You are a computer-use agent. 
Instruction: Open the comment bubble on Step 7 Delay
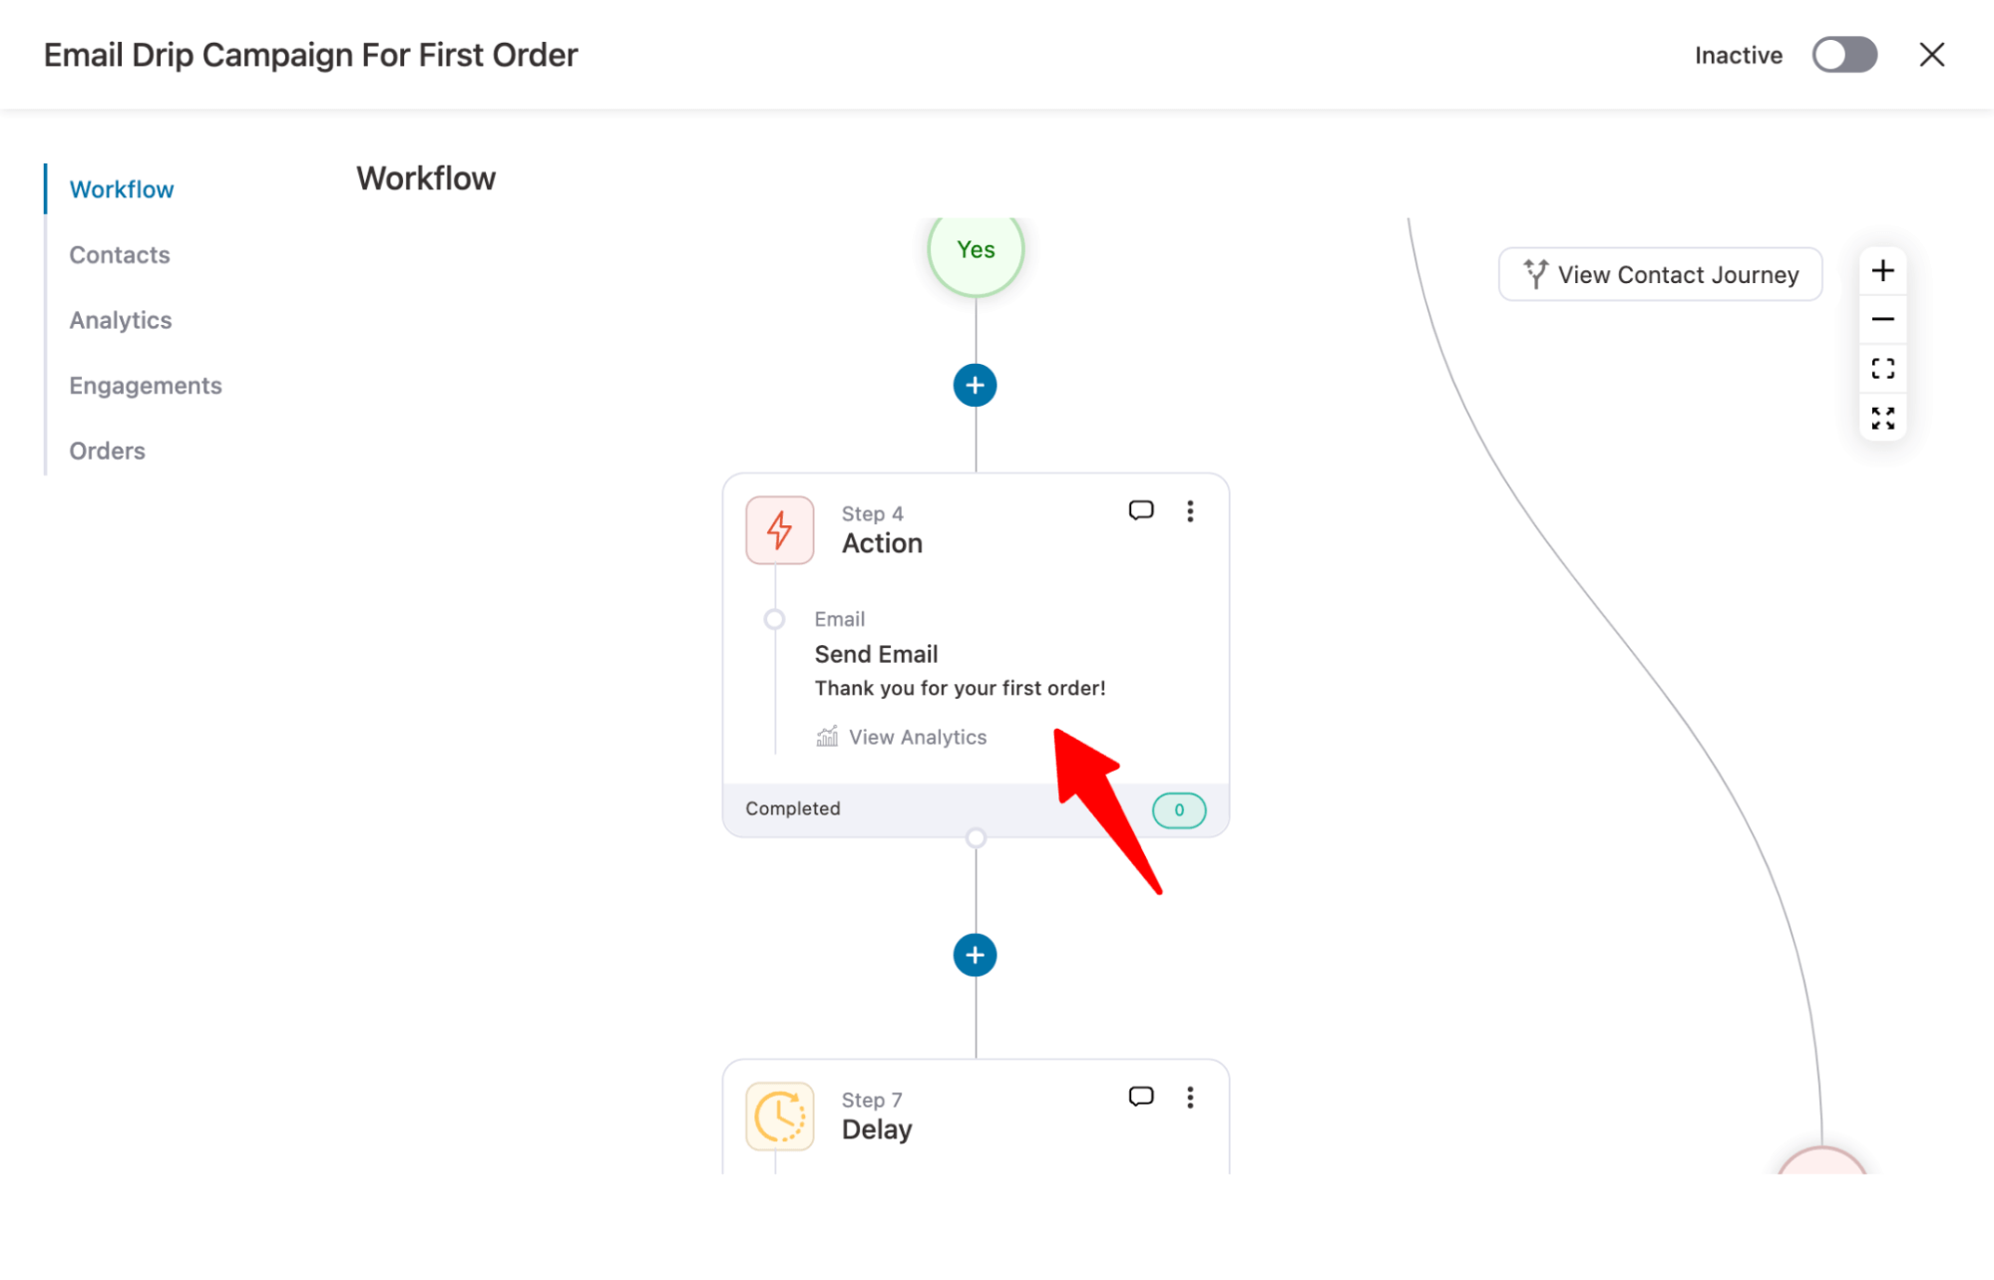click(1140, 1097)
